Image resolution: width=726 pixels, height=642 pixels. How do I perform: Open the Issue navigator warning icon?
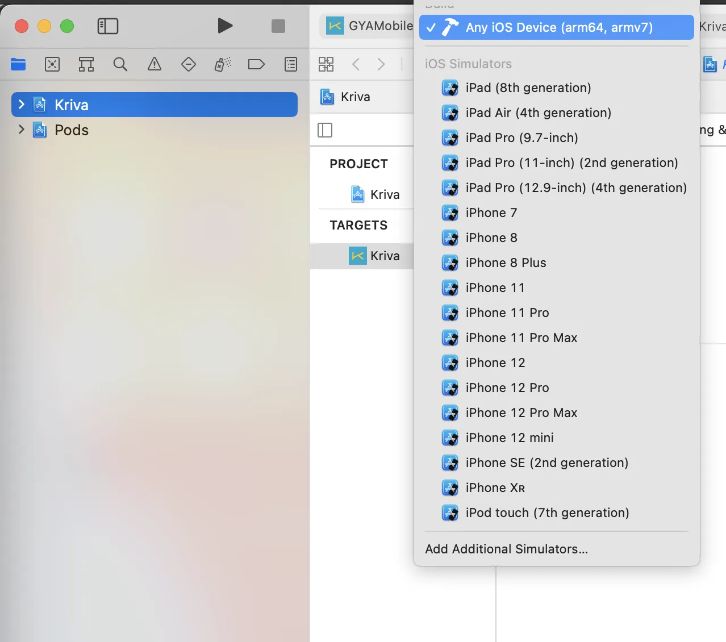(x=155, y=64)
